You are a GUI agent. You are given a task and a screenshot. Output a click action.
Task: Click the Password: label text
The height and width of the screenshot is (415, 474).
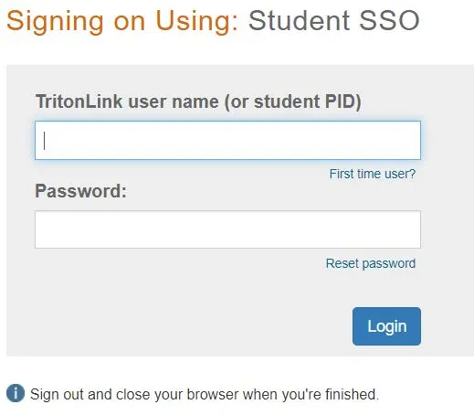[80, 191]
